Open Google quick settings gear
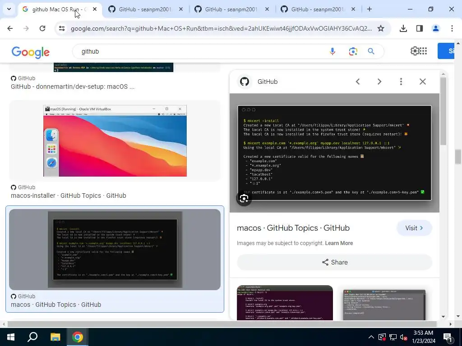This screenshot has height=346, width=462. [415, 51]
